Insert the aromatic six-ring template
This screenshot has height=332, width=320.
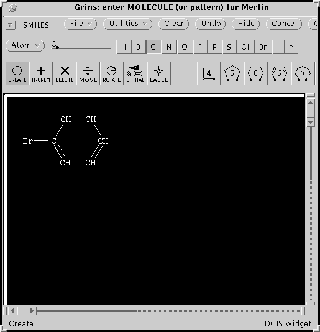point(280,73)
